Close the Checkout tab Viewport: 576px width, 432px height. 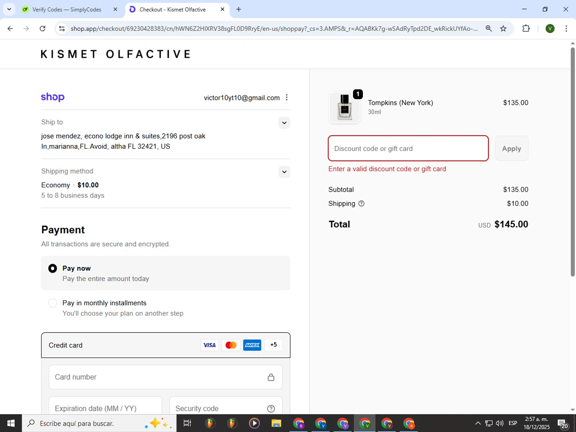(222, 9)
